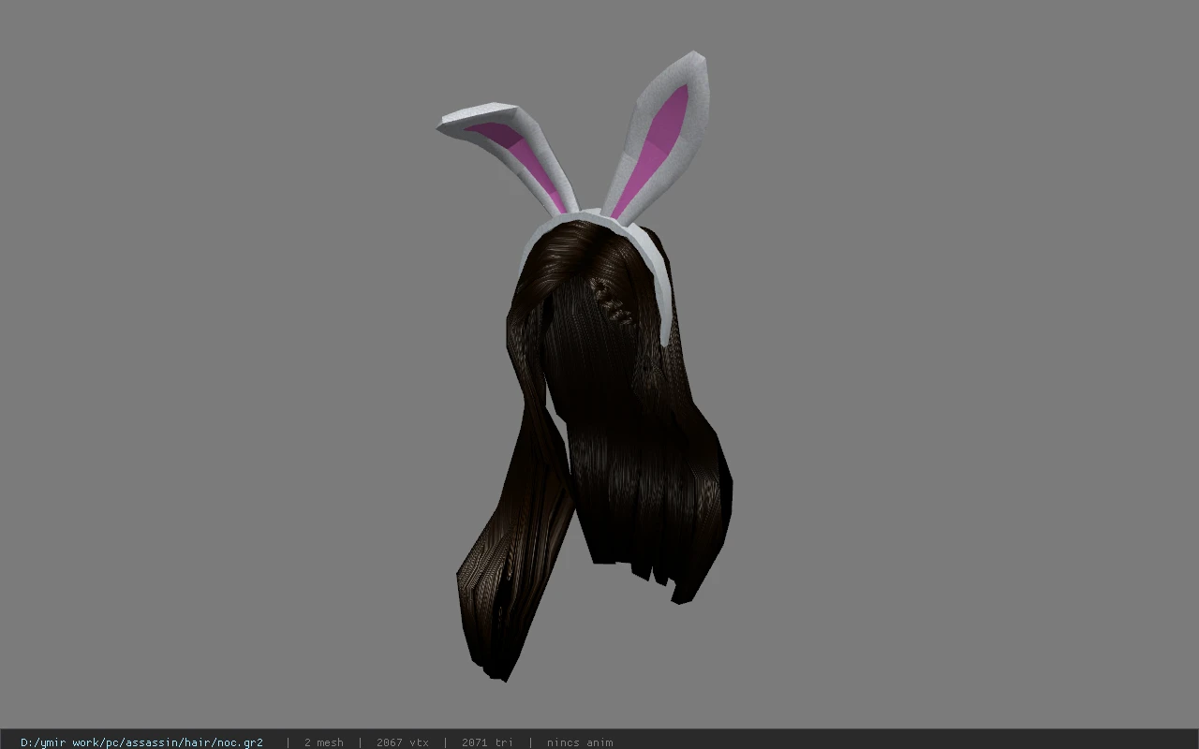Click the bottom tip of left ponytail
1199x749 pixels.
pos(501,667)
